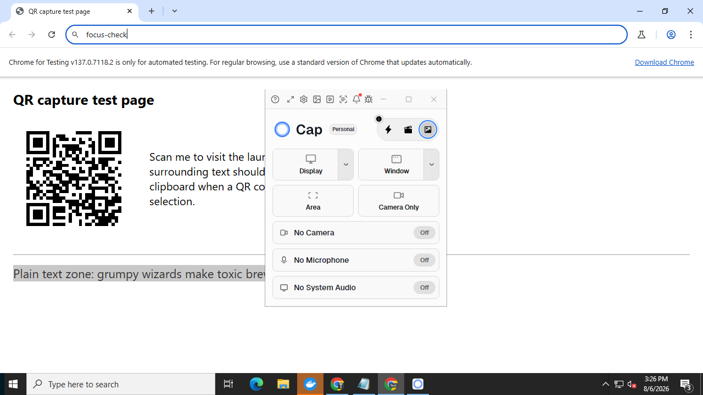
Task: Open Microsoft Edge from the taskbar
Action: point(256,384)
